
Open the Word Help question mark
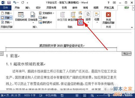[x=109, y=3]
